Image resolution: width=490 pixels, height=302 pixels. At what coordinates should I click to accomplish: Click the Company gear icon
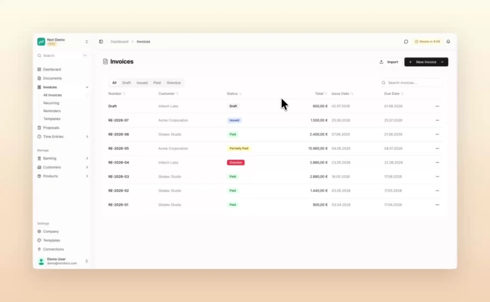click(39, 232)
